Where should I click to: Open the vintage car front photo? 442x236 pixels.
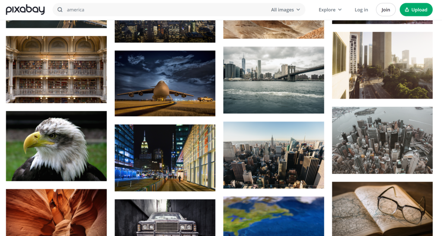pyautogui.click(x=165, y=218)
